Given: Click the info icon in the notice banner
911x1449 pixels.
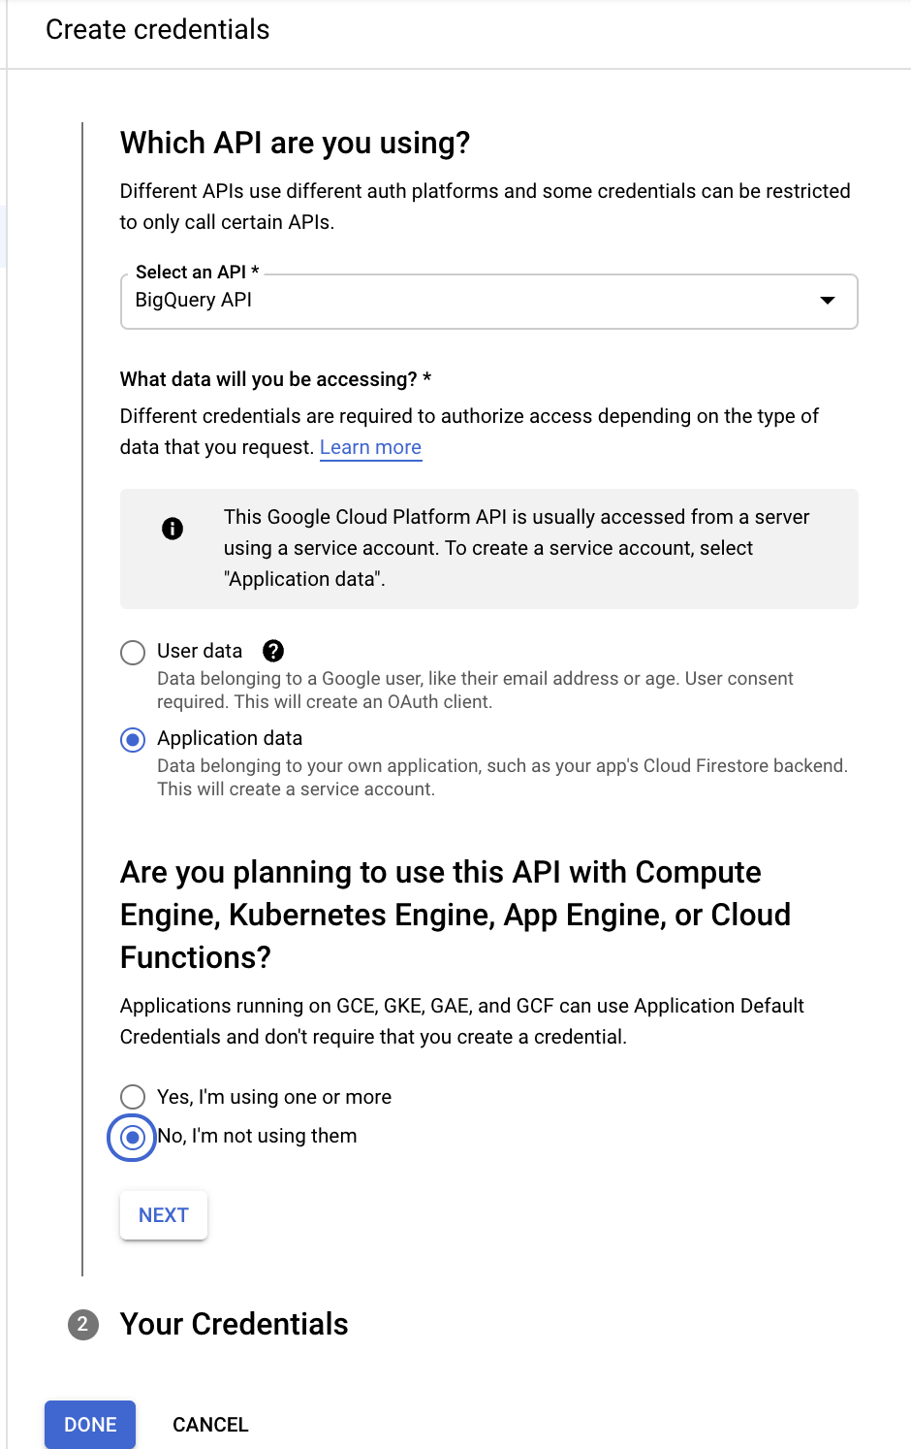Looking at the screenshot, I should [x=173, y=529].
